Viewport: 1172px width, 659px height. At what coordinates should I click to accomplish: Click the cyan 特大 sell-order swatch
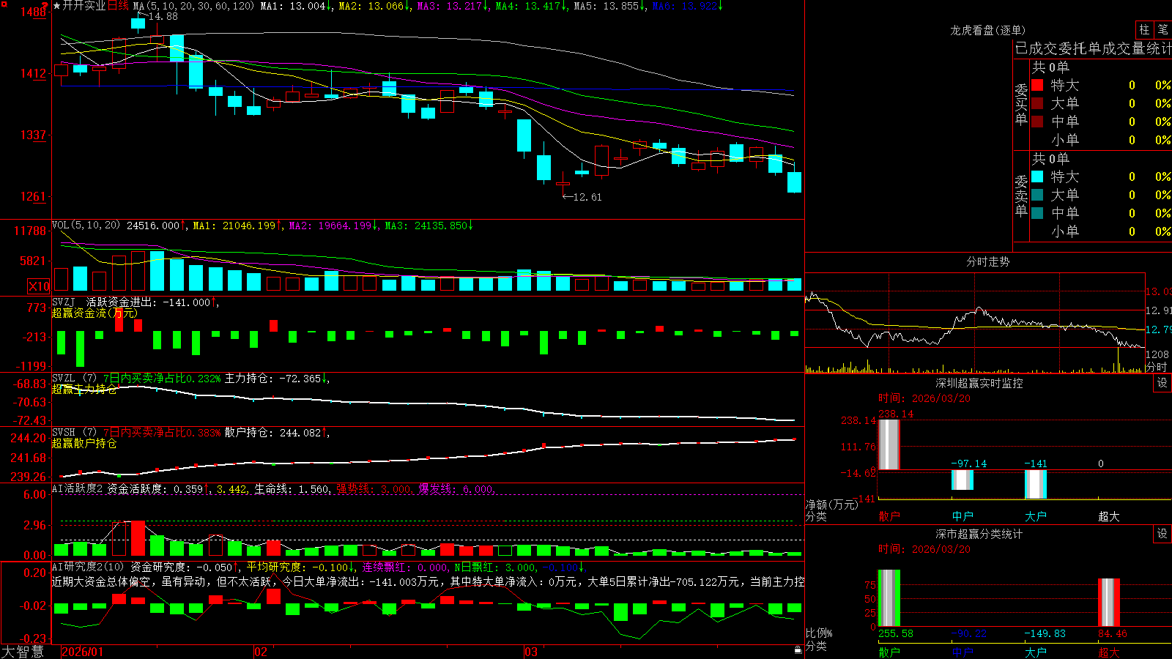pyautogui.click(x=1037, y=176)
